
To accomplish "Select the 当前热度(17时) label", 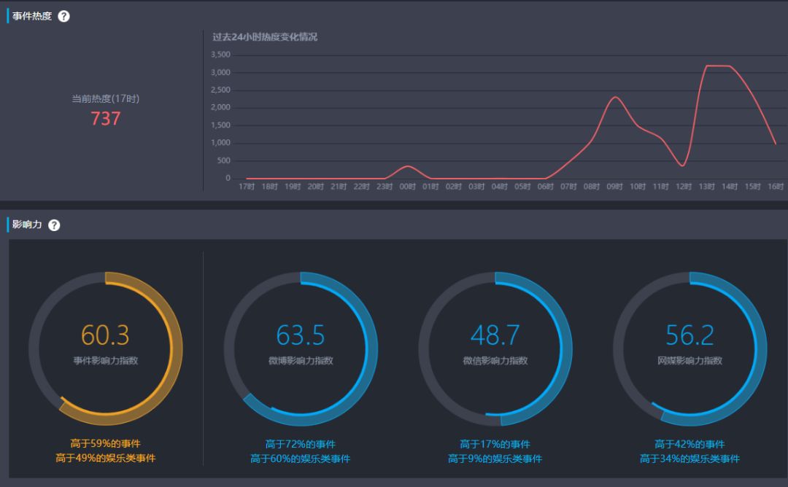I will (106, 98).
